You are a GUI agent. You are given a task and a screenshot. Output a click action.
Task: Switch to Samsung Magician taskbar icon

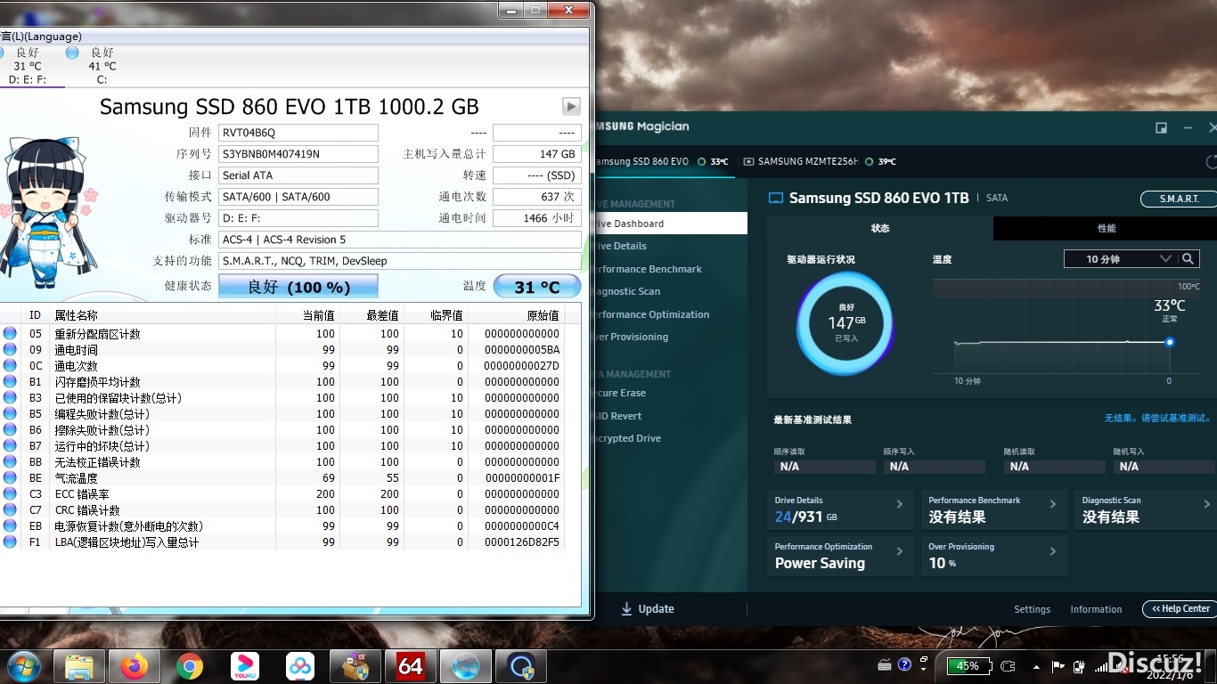(521, 666)
